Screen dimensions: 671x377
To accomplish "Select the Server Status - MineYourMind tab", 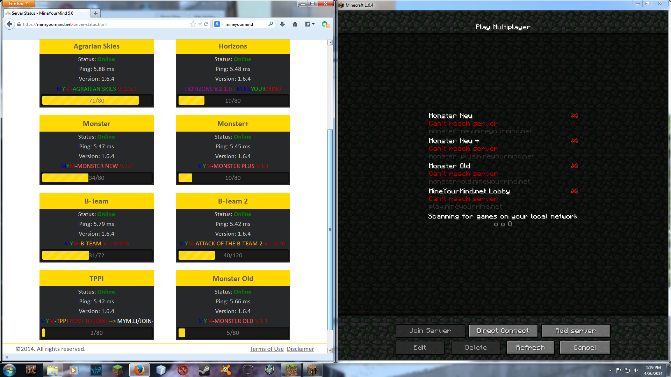I will tap(46, 13).
